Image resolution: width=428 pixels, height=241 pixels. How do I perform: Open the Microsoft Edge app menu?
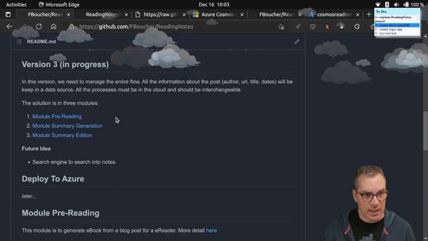59,5
